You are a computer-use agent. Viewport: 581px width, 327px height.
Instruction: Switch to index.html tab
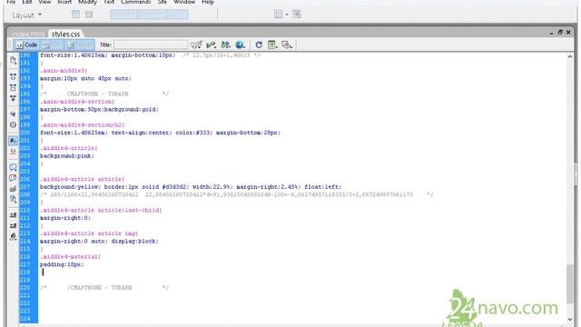tap(28, 34)
